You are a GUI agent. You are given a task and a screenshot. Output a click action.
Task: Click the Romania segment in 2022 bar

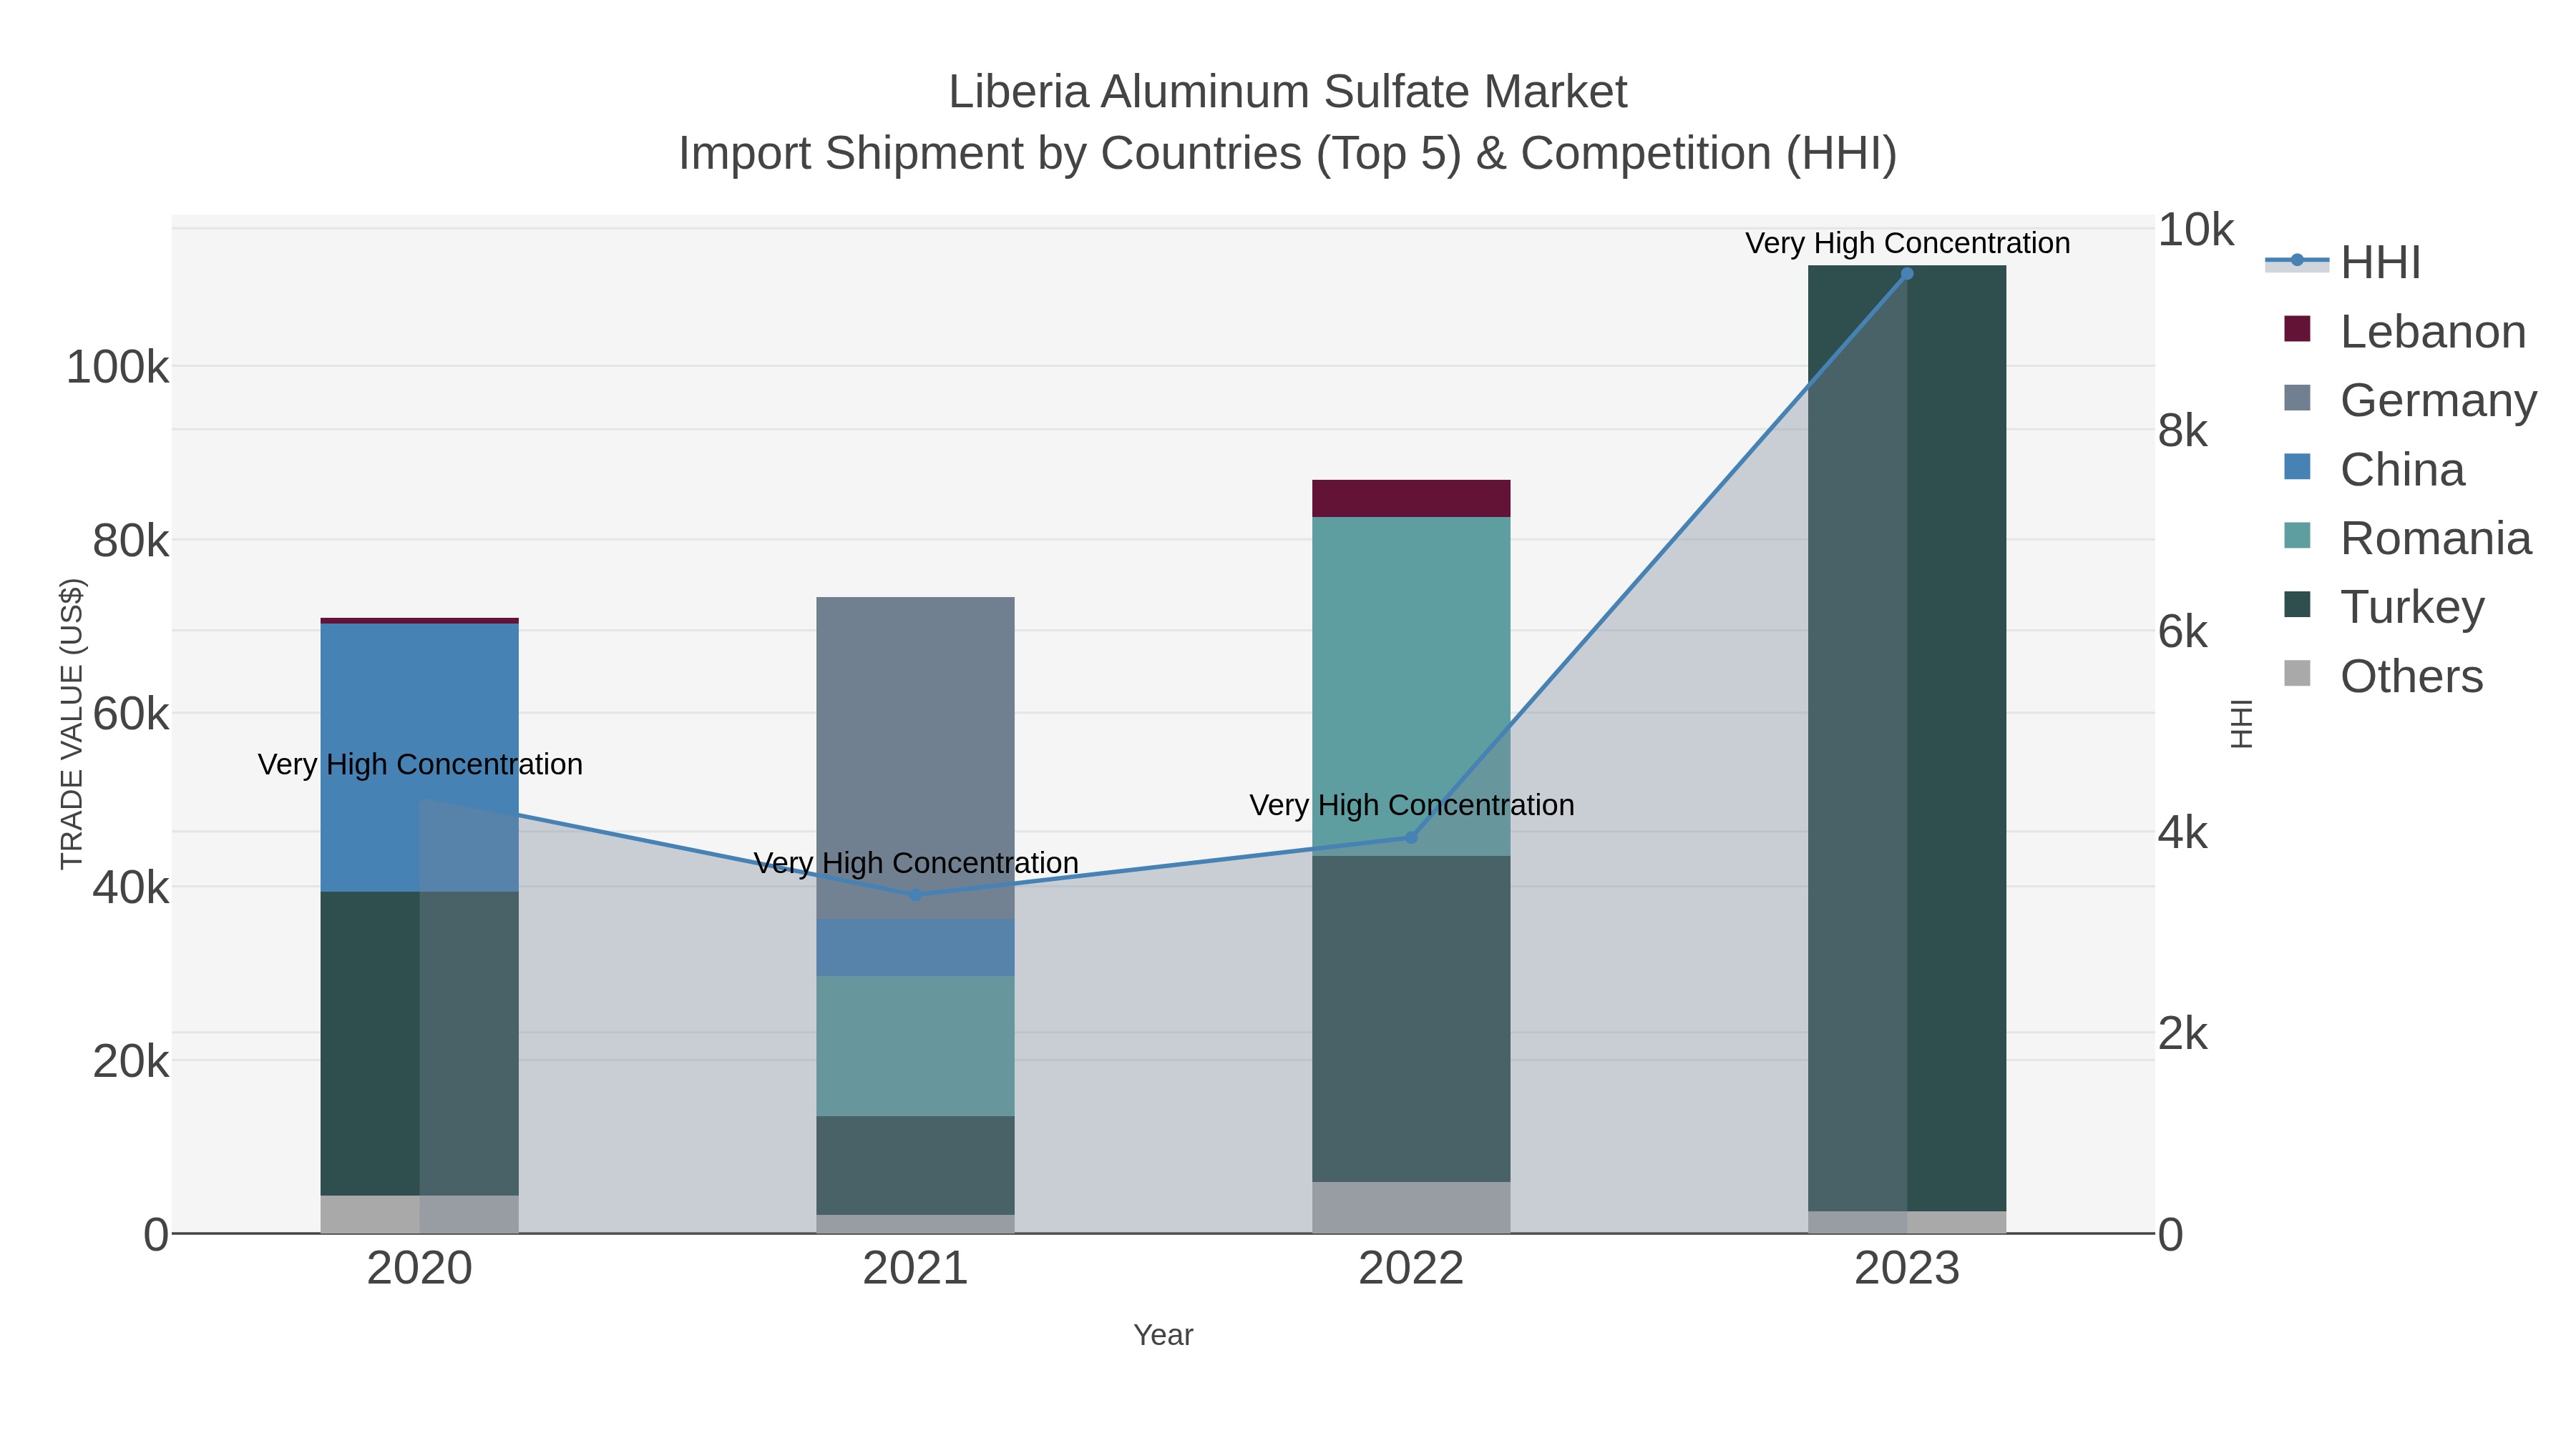click(x=1411, y=686)
